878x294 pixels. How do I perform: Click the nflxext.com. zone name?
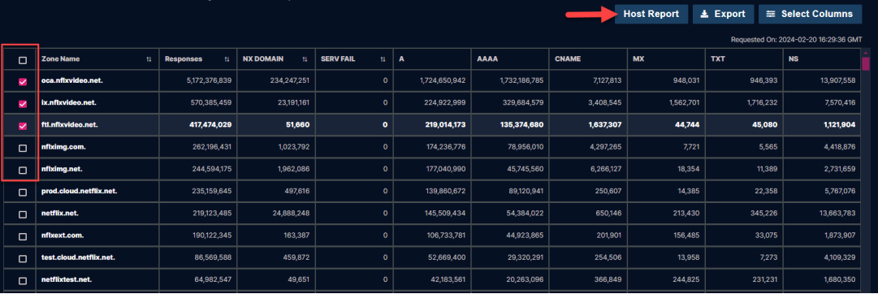point(63,236)
